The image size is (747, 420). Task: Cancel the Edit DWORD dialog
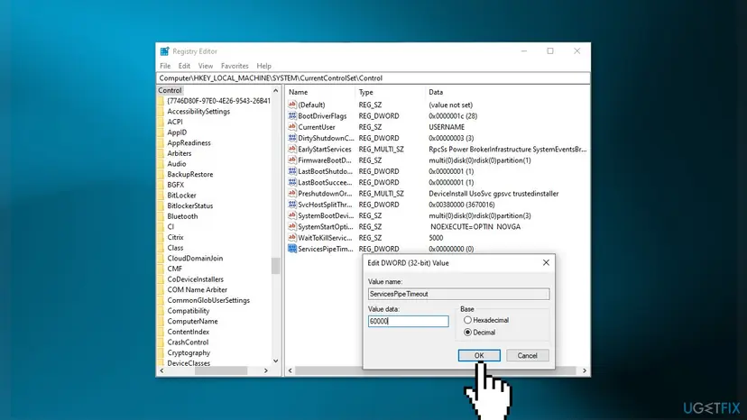pos(528,355)
